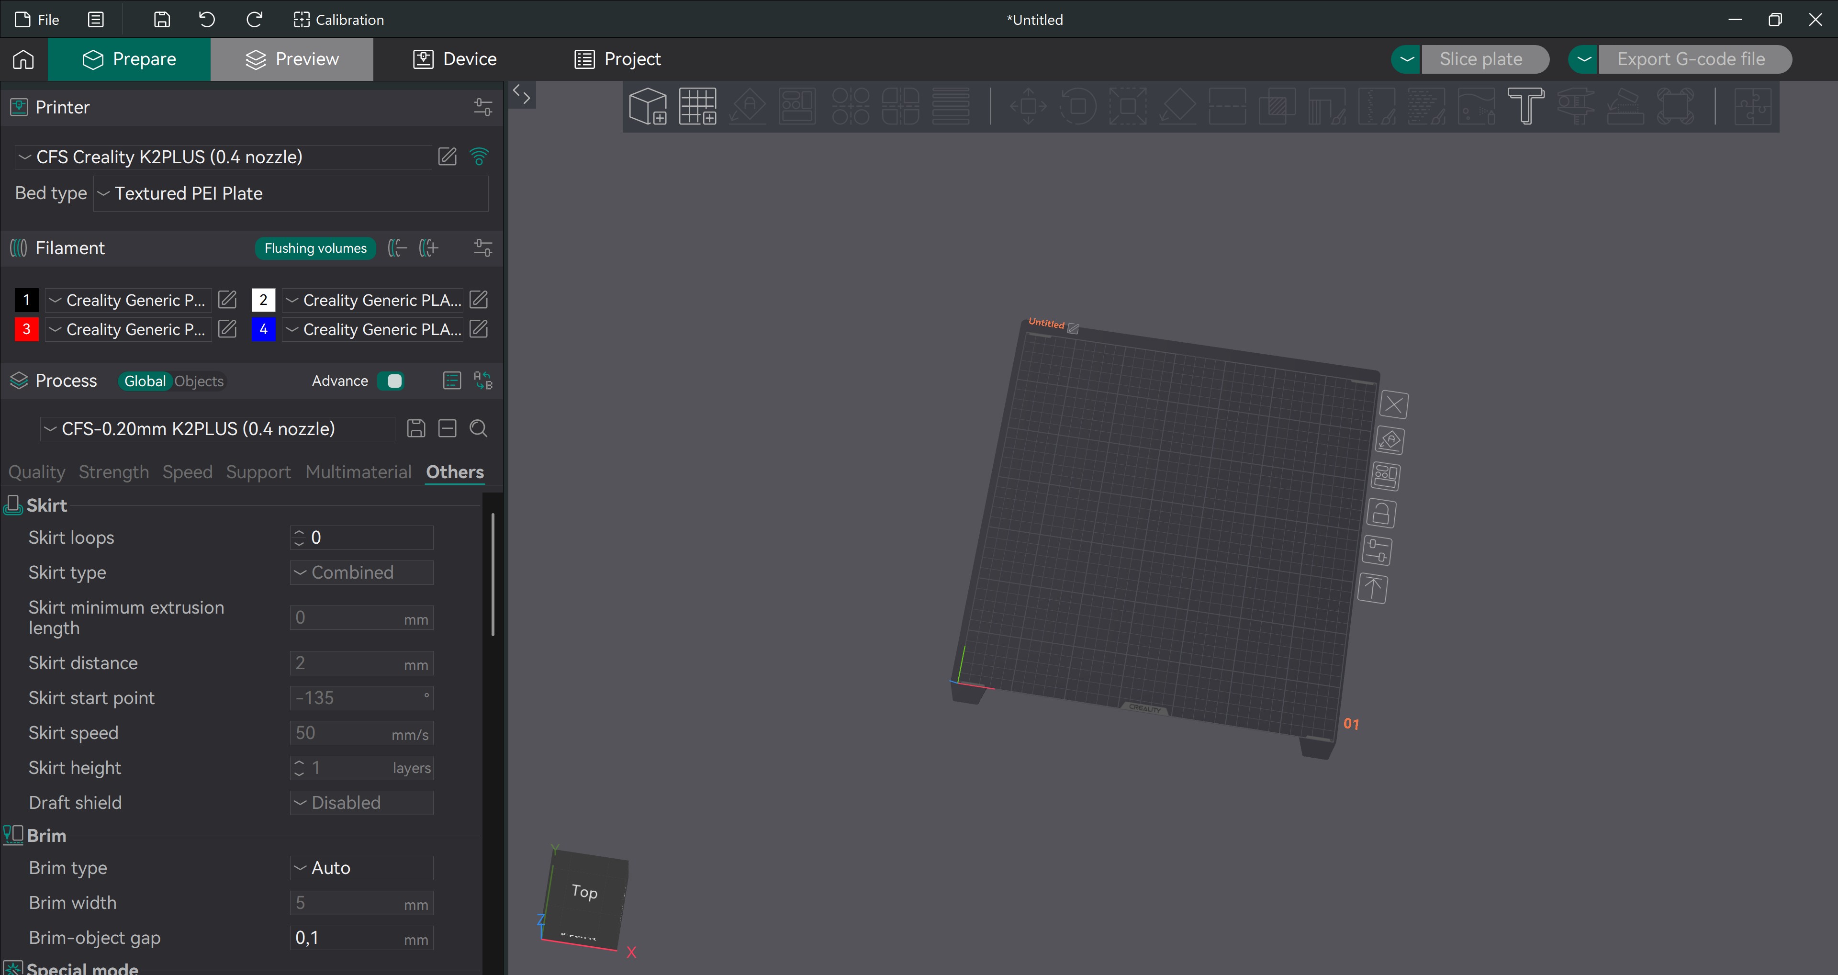The width and height of the screenshot is (1838, 975).
Task: Click the Variable layer height icon
Action: click(951, 106)
